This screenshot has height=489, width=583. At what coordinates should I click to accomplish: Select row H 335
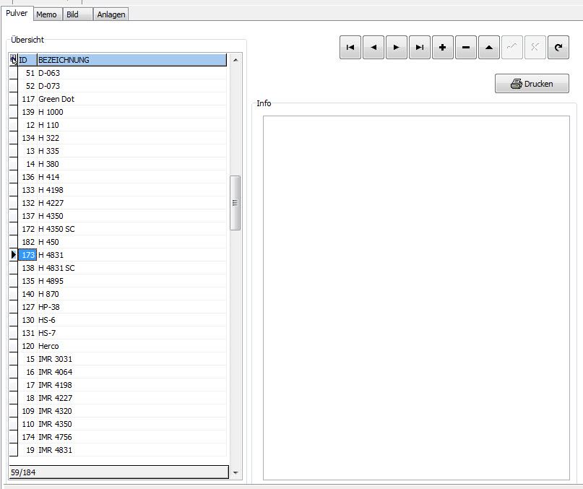[118, 151]
